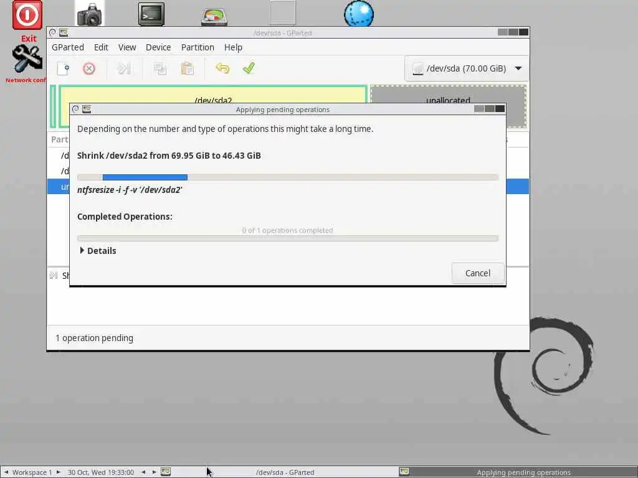Cancel the pending operations
Viewport: 638px width, 478px height.
pyautogui.click(x=478, y=273)
